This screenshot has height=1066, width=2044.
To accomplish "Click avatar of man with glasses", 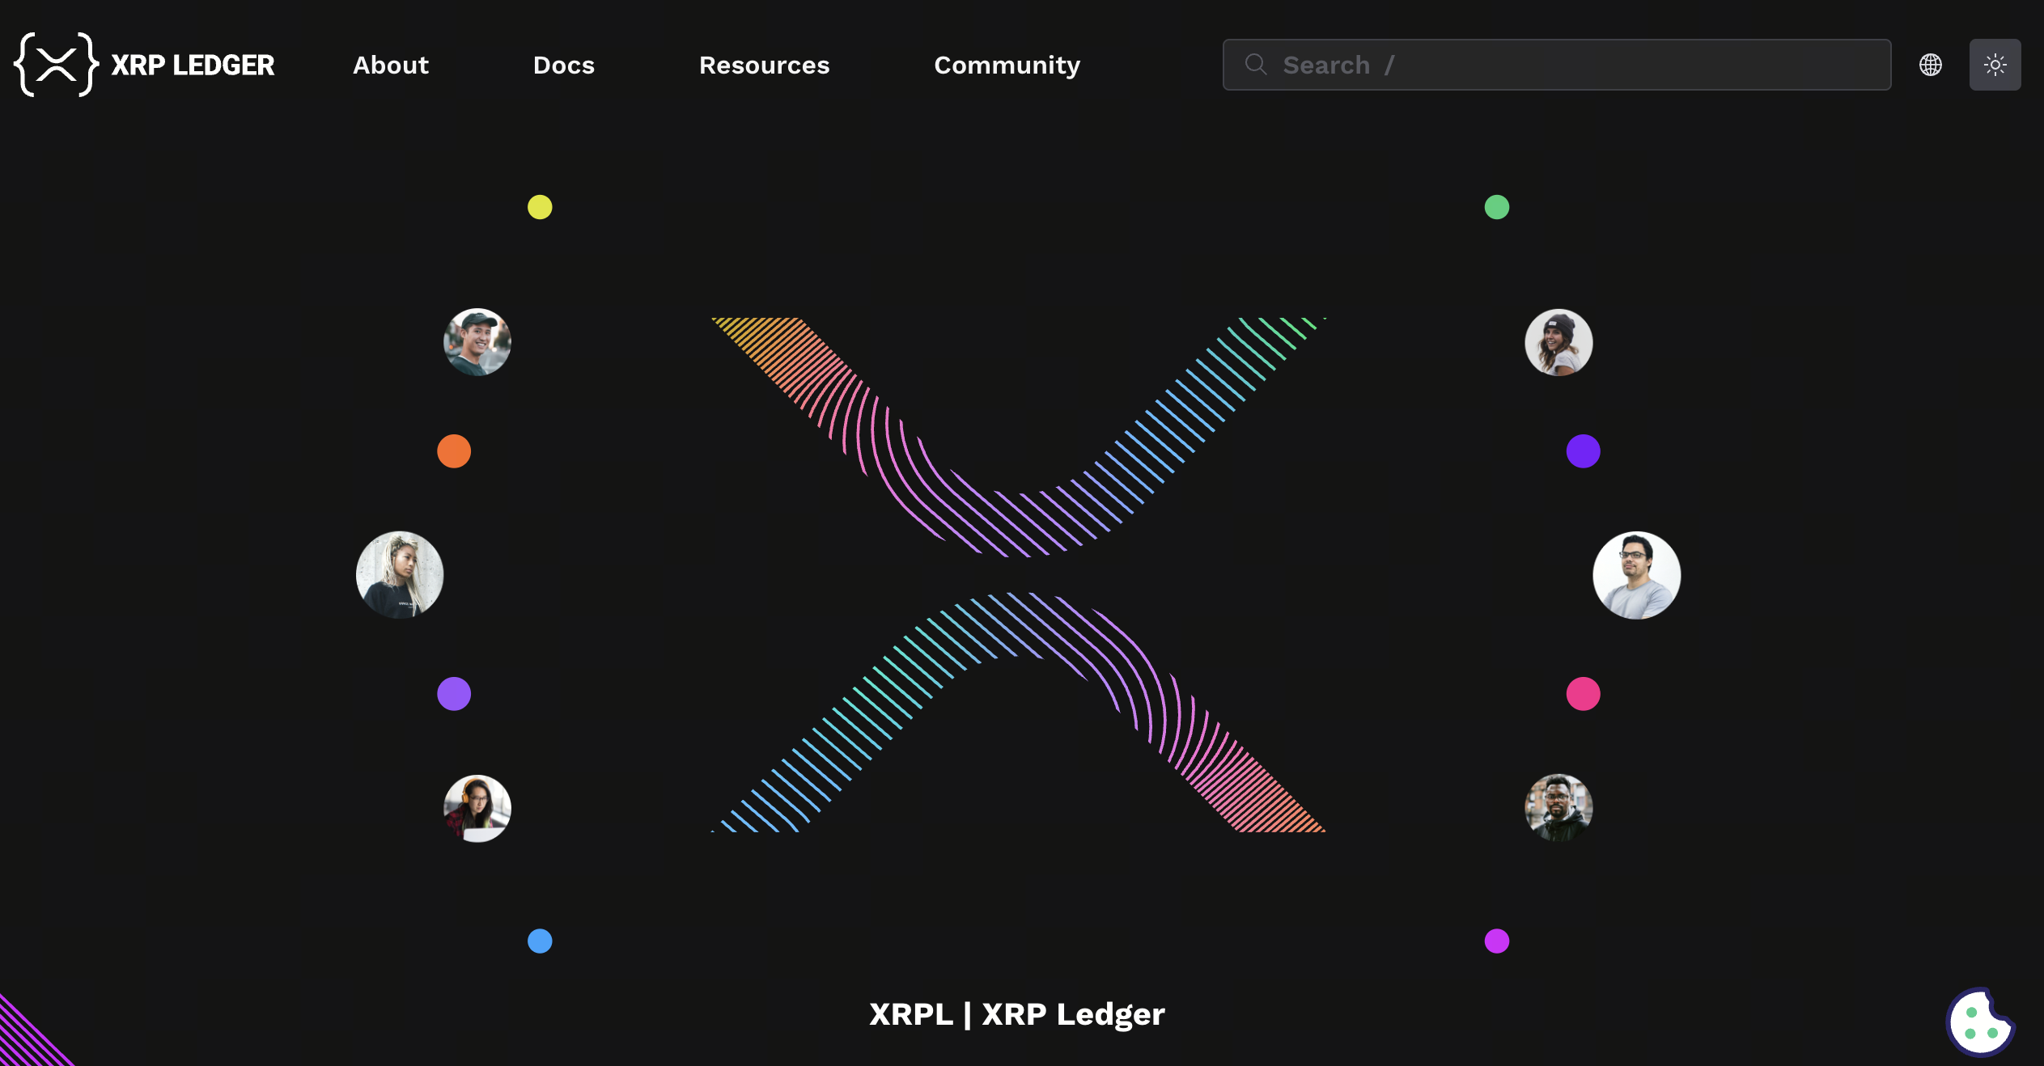I will coord(1636,575).
